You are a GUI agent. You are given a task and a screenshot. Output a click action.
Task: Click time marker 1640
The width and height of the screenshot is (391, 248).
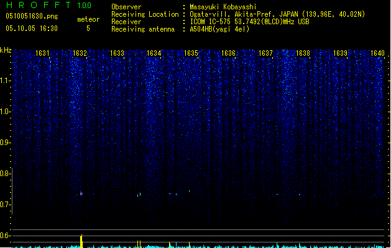point(377,53)
